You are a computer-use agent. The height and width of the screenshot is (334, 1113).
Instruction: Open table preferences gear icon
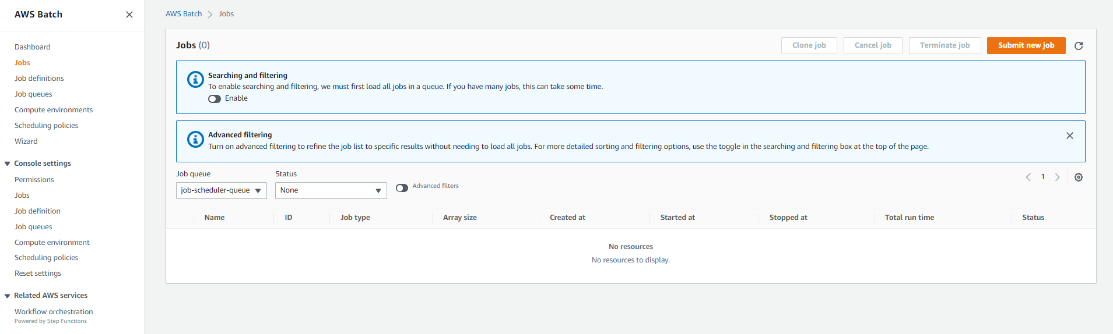(x=1079, y=177)
